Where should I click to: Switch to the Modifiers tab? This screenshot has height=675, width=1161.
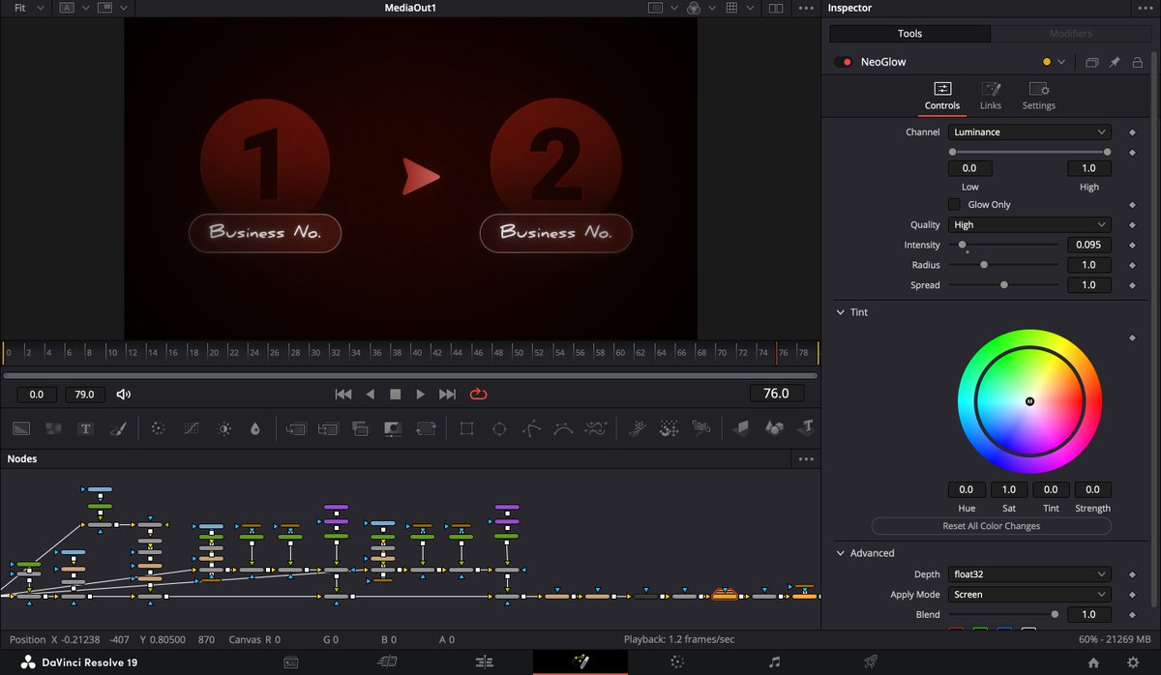coord(1071,34)
